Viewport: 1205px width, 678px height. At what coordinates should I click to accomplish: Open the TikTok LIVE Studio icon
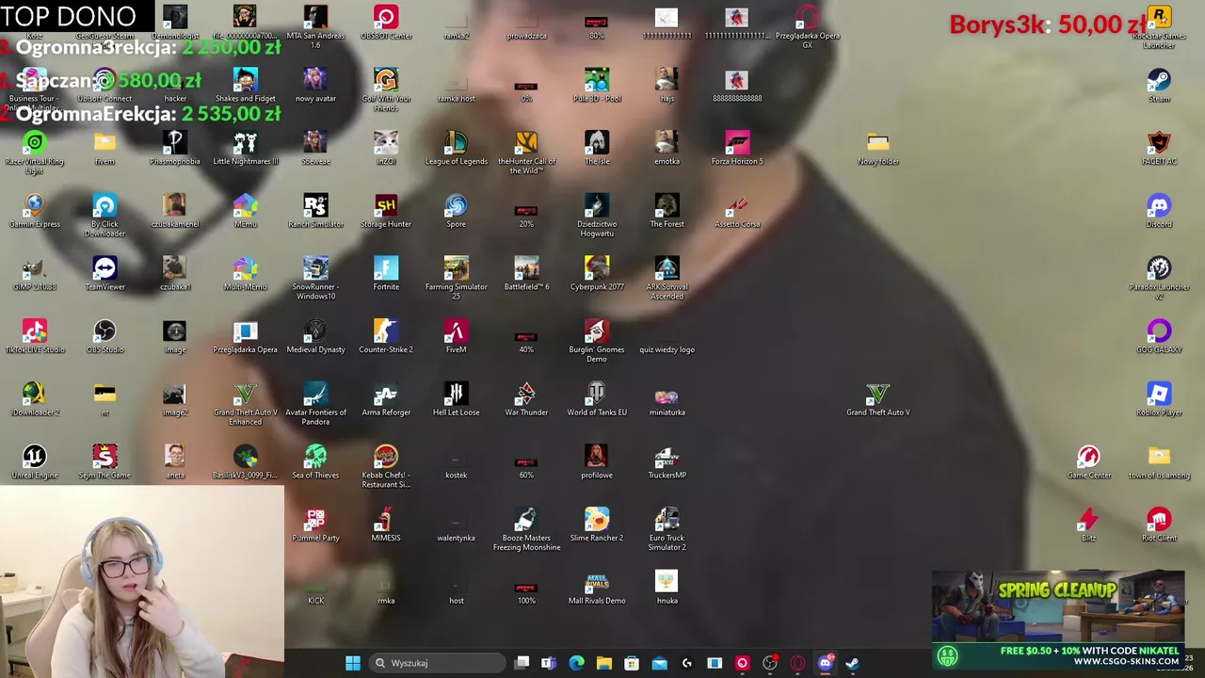(x=35, y=331)
